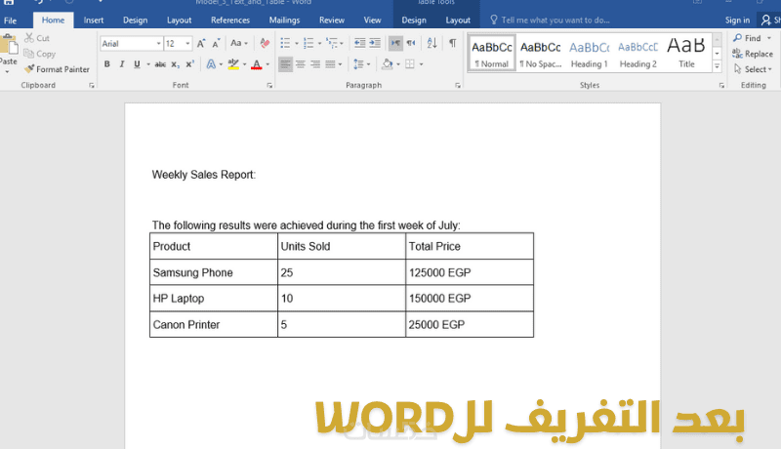781x449 pixels.
Task: Click the Weekly Sales Report heading text
Action: (x=204, y=175)
